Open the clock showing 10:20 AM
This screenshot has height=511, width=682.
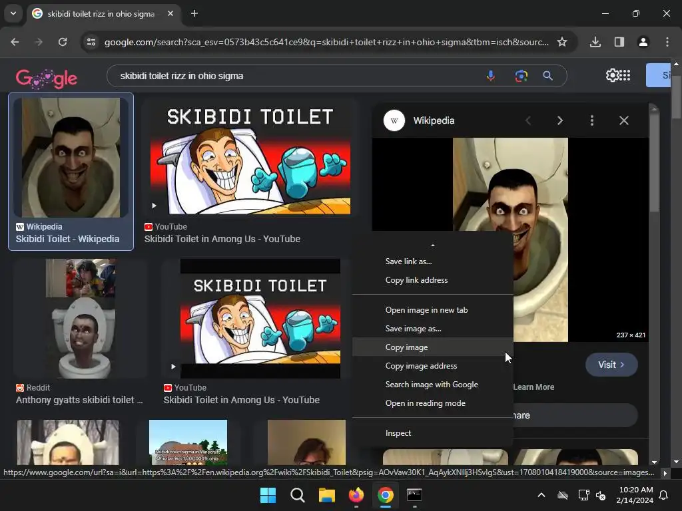(x=635, y=495)
